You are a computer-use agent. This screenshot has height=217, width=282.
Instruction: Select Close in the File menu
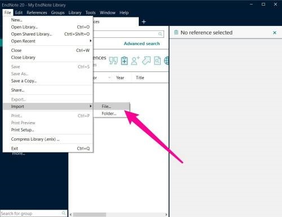click(x=48, y=50)
